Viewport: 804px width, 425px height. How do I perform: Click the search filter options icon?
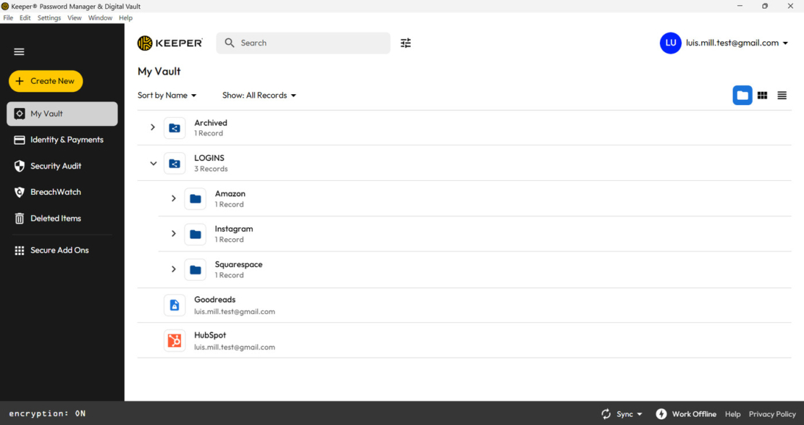(406, 43)
